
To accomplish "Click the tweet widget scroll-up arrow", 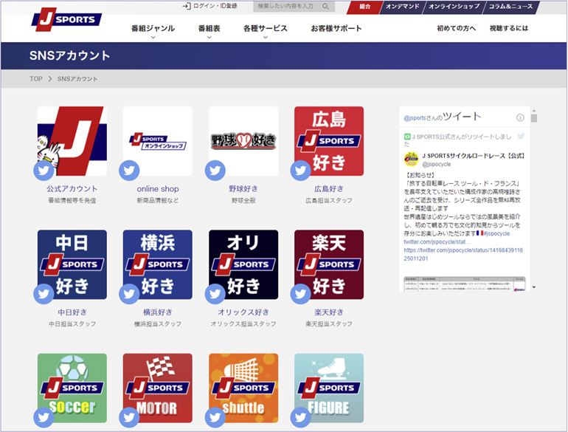I will 534,111.
